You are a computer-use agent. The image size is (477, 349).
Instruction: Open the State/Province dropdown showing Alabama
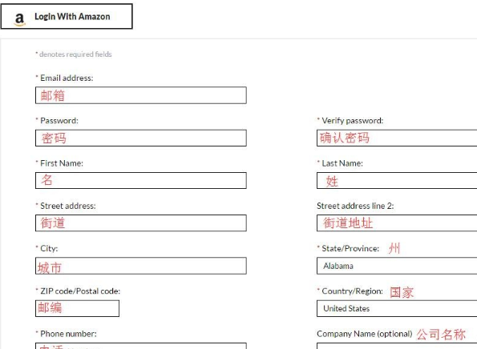pyautogui.click(x=397, y=266)
